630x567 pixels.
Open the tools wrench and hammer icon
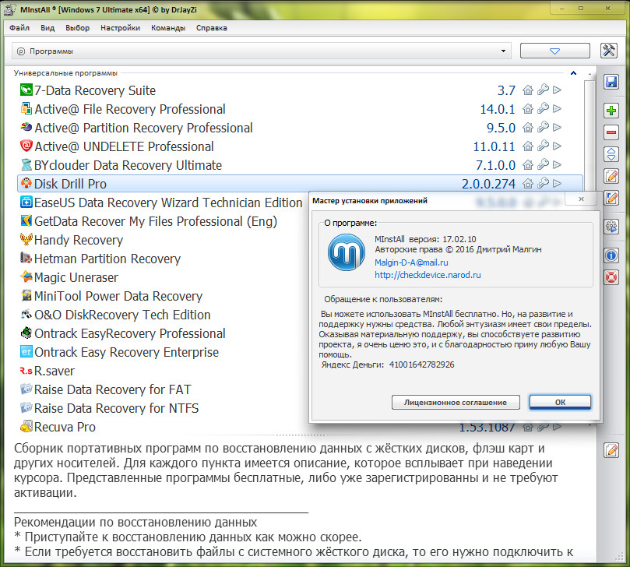pyautogui.click(x=609, y=51)
